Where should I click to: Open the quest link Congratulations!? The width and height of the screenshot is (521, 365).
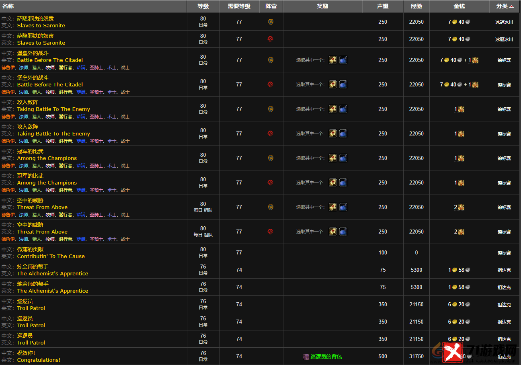(x=39, y=360)
